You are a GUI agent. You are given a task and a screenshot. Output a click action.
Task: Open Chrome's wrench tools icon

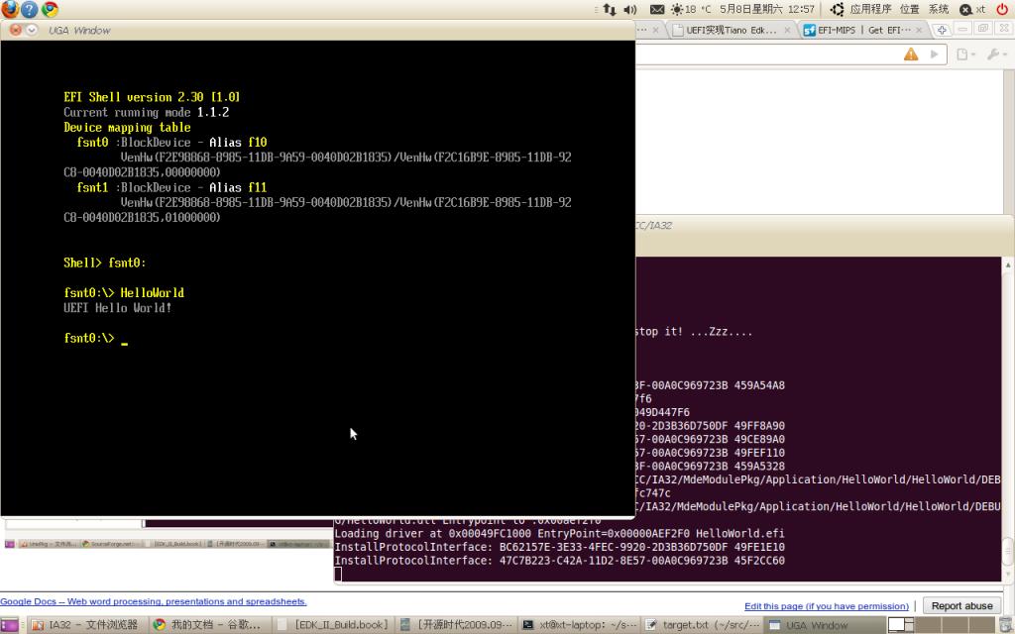[992, 53]
